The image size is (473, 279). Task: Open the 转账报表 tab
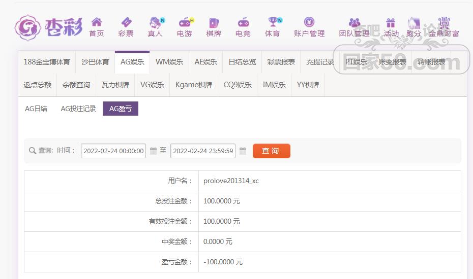pyautogui.click(x=431, y=62)
